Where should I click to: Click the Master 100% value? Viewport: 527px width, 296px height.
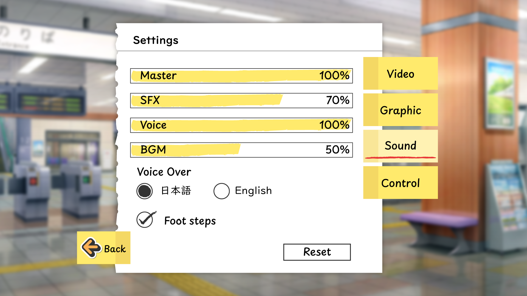334,76
